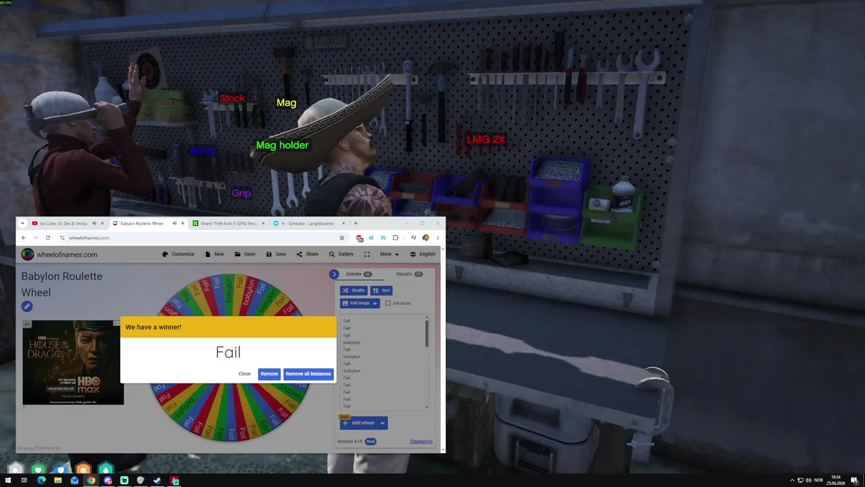Share the wheel using Share
This screenshot has width=865, height=487.
pyautogui.click(x=307, y=254)
